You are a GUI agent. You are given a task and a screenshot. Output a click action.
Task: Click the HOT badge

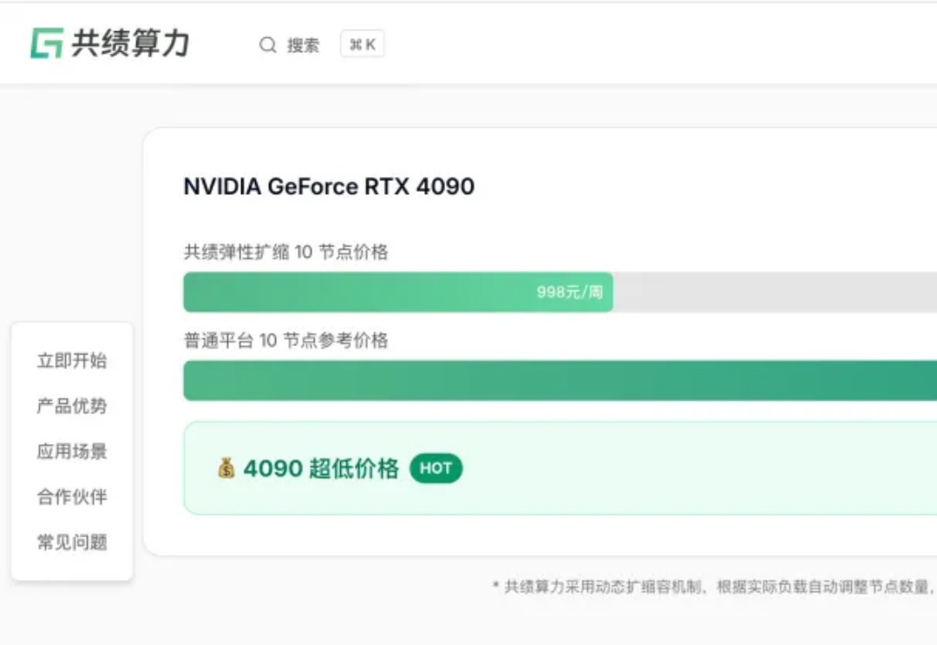coord(436,468)
